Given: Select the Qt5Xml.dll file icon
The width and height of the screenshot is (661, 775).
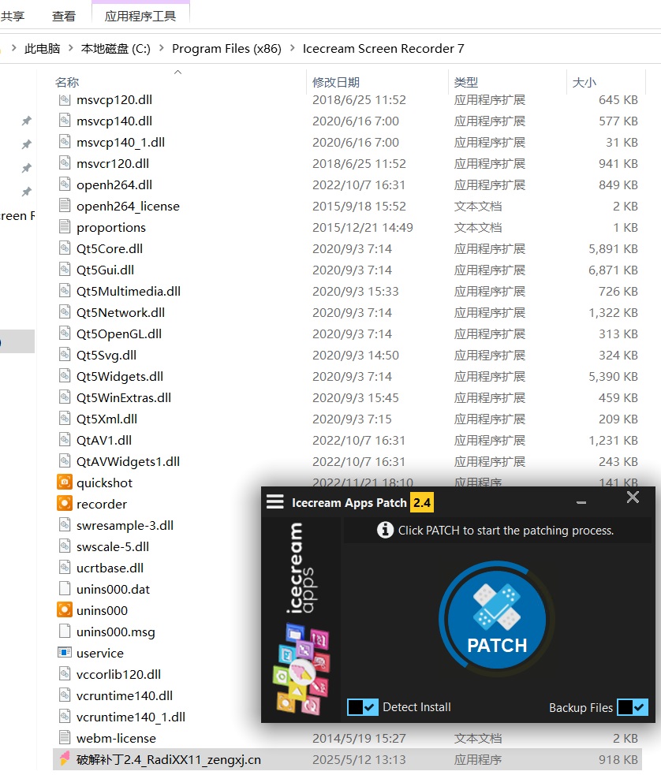Looking at the screenshot, I should click(64, 418).
